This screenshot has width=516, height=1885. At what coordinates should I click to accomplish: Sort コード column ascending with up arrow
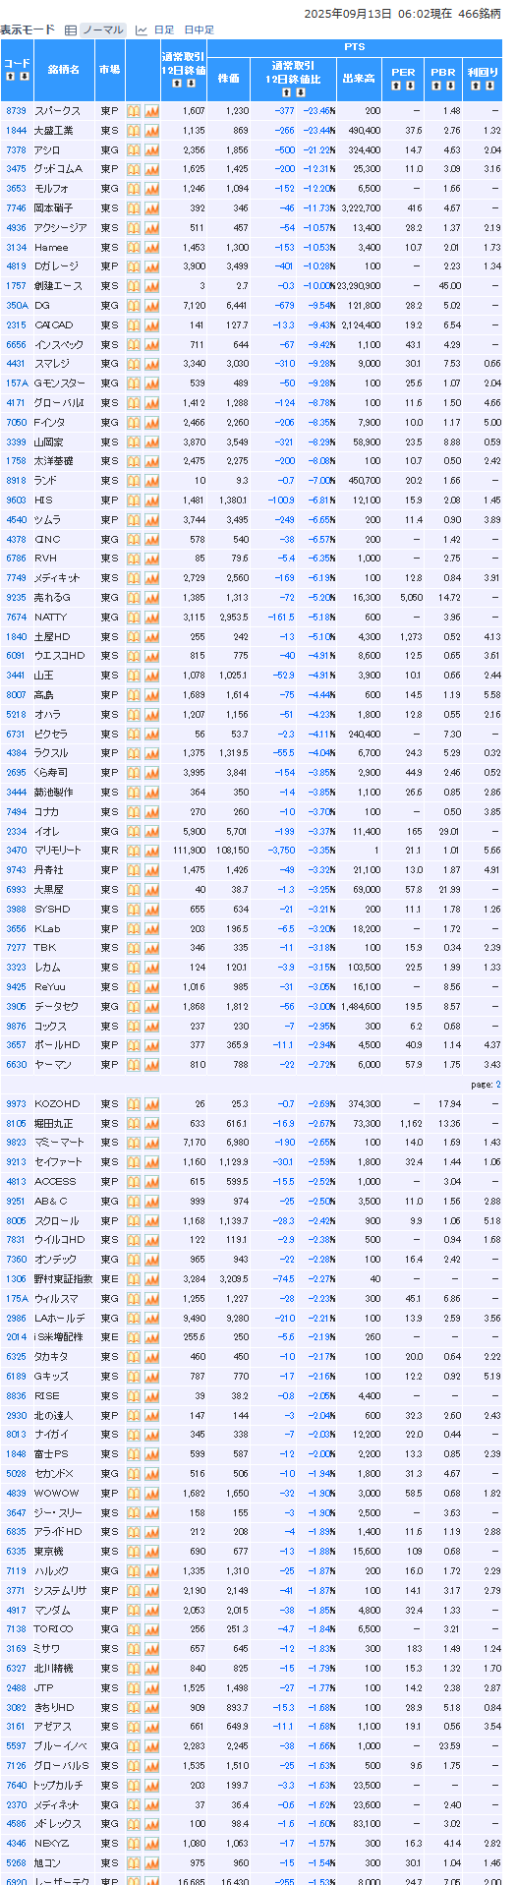[12, 76]
